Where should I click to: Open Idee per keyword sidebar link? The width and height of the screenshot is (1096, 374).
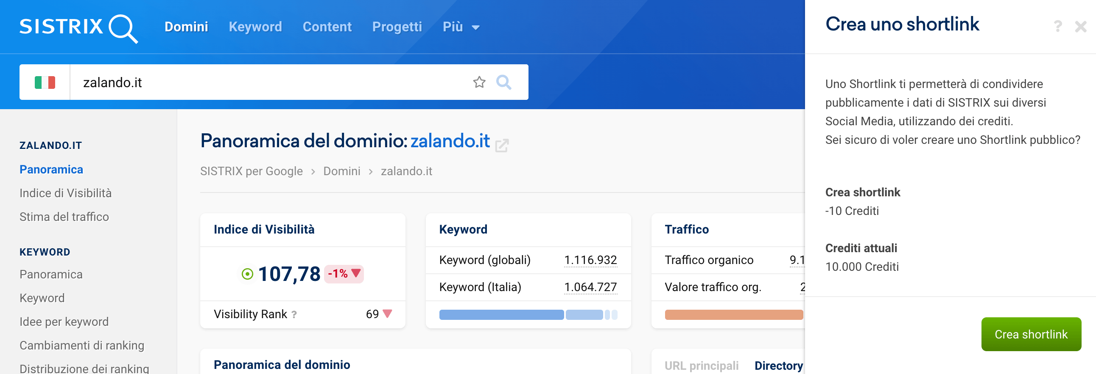[x=64, y=322]
